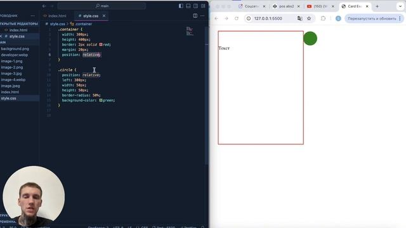Viewport: 406px width, 228px height.
Task: Open the Chrome profile avatar
Action: click(x=338, y=18)
